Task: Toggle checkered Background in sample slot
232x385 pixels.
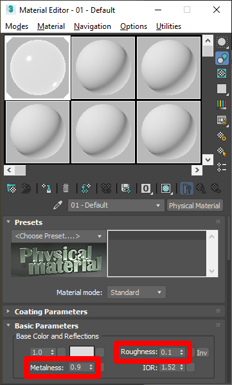Action: point(222,73)
